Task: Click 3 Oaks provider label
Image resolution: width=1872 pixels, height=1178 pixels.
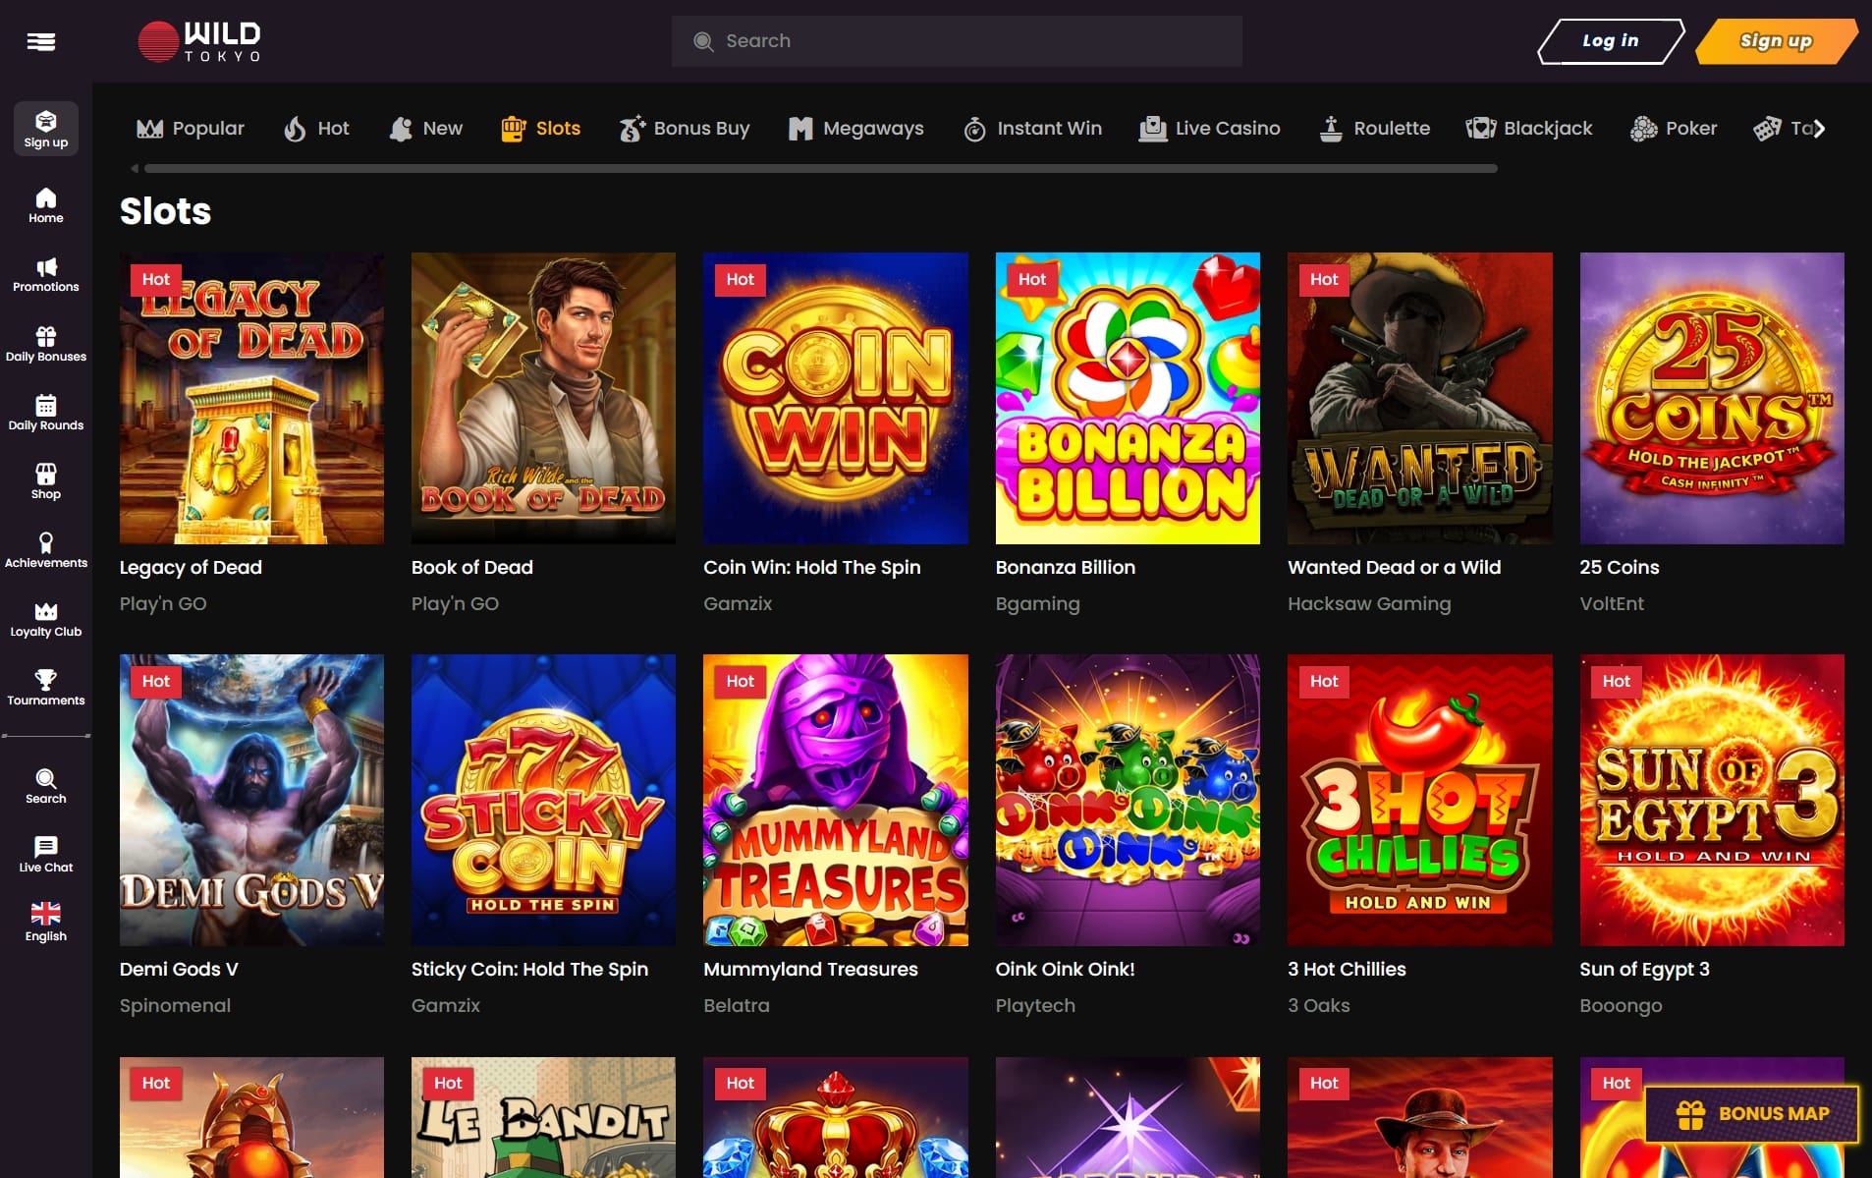Action: [1319, 1005]
